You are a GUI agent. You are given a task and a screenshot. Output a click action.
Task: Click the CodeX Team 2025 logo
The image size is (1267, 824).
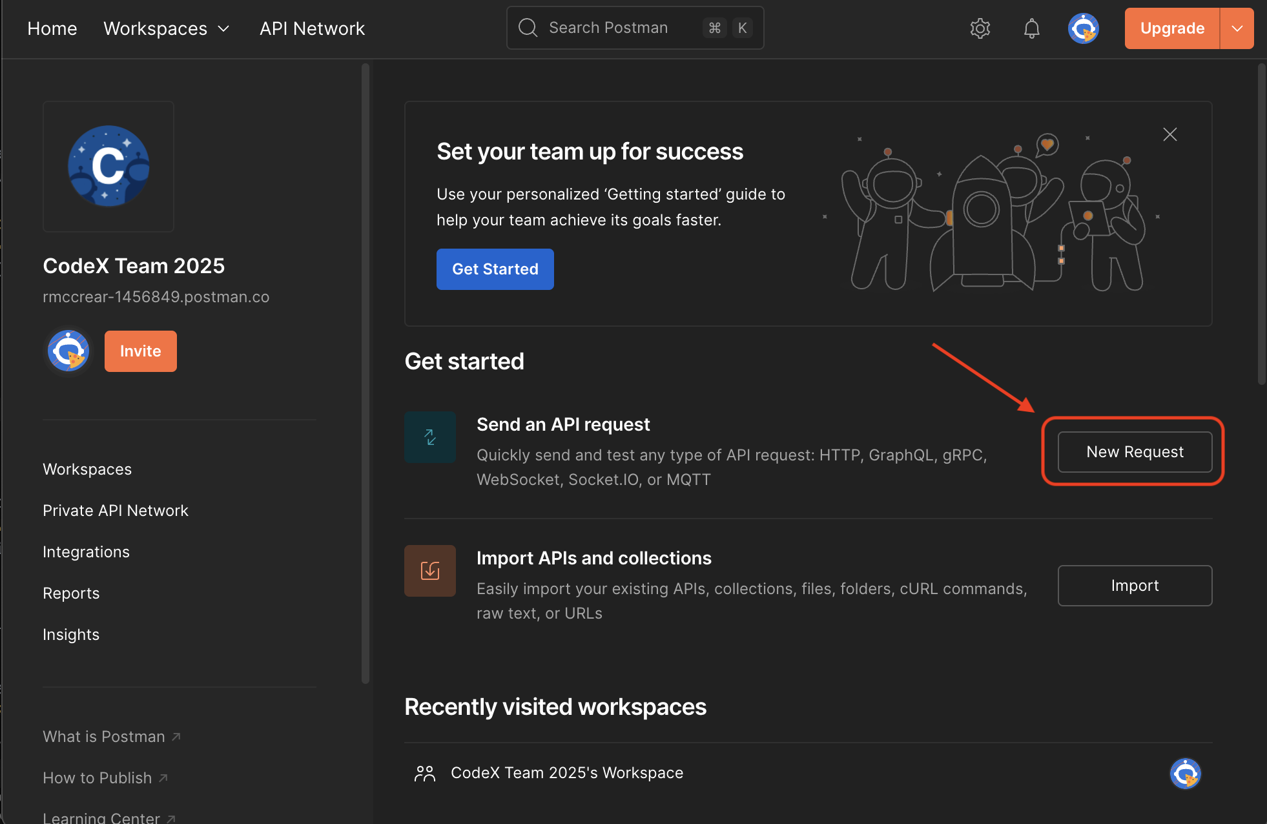coord(108,166)
